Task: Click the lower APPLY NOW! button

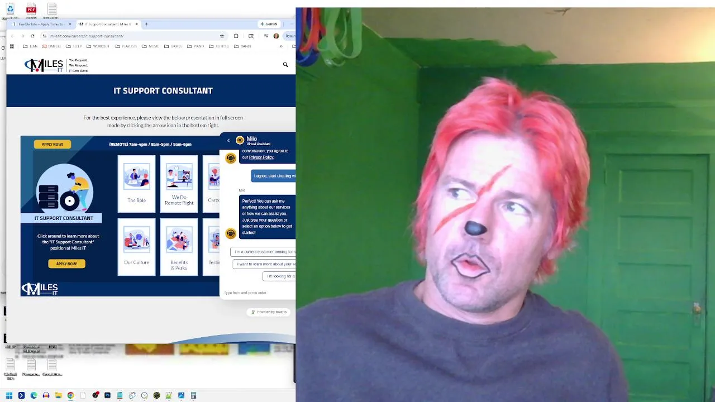Action: pos(66,264)
